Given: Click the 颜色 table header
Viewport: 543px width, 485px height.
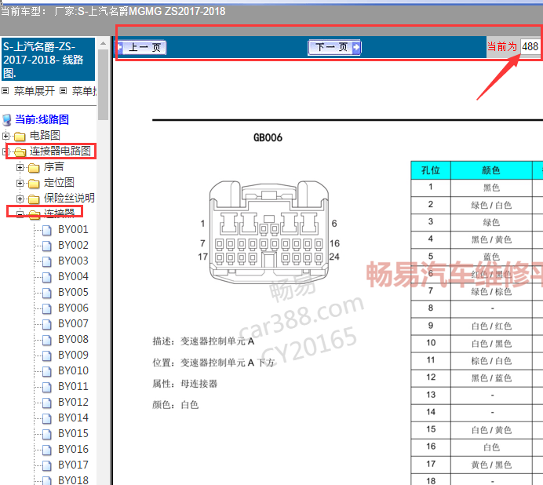Looking at the screenshot, I should [x=491, y=170].
